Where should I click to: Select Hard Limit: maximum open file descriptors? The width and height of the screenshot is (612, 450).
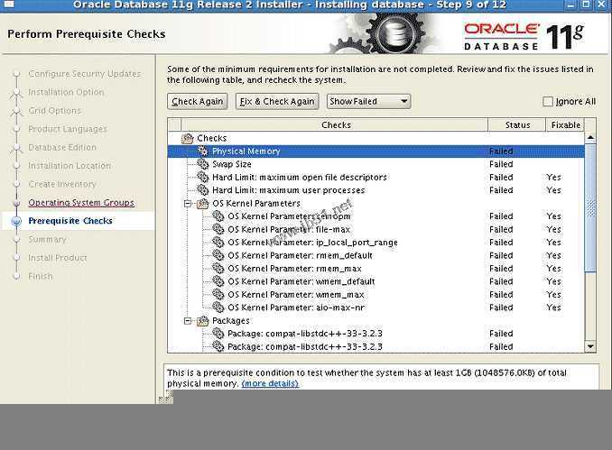[x=376, y=177]
